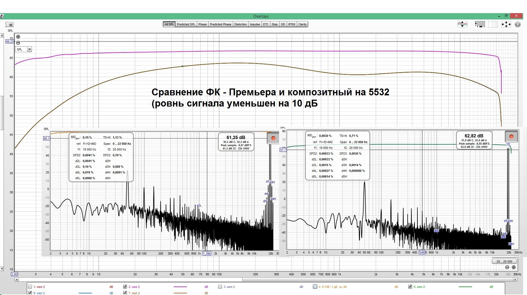Click the zoom out minus on SPL axis
This screenshot has width=527, height=295.
(18, 43)
